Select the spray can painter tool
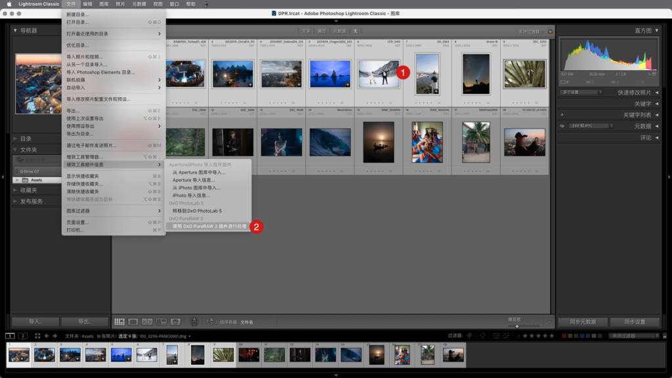This screenshot has width=672, height=378. click(x=194, y=322)
